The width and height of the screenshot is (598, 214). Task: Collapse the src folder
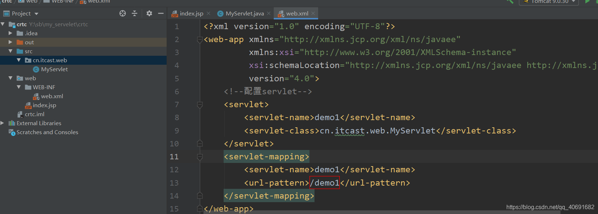pyautogui.click(x=10, y=51)
